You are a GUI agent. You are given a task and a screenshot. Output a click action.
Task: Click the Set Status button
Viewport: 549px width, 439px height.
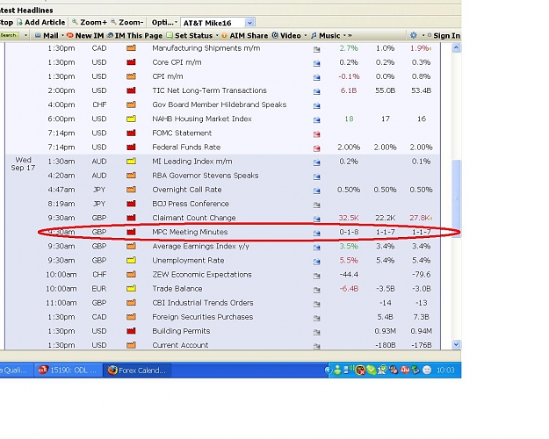tap(190, 36)
